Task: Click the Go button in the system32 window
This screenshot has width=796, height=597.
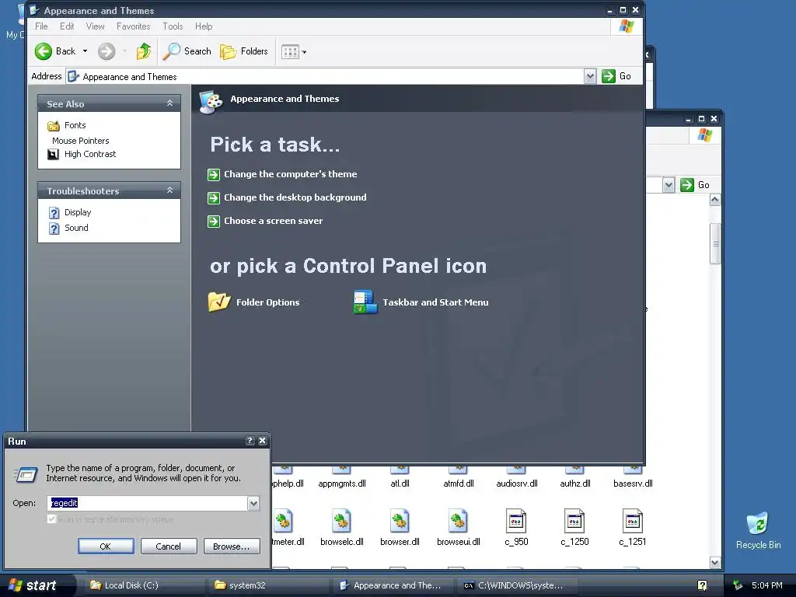Action: (695, 185)
